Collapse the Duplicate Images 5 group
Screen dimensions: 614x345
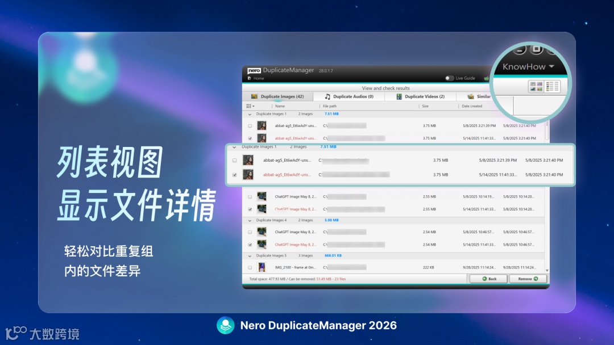tap(250, 256)
